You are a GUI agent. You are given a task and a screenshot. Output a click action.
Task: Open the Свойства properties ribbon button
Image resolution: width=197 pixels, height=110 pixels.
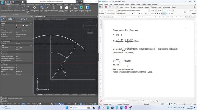click(47, 9)
